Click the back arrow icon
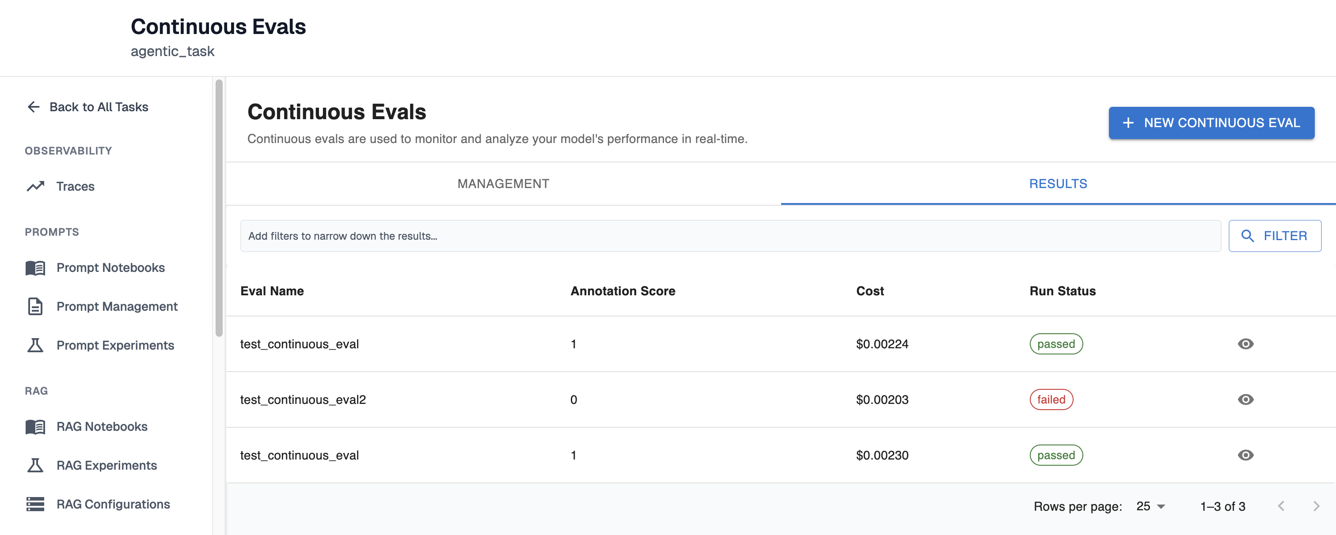1336x535 pixels. pyautogui.click(x=34, y=107)
